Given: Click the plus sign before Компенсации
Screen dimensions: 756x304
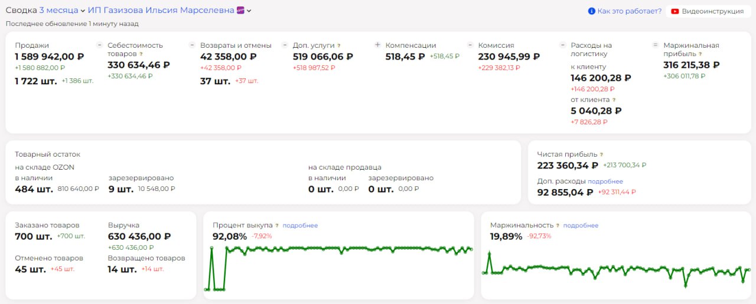Looking at the screenshot, I should point(378,45).
